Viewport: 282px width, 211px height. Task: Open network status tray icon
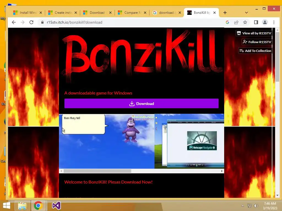pos(249,206)
